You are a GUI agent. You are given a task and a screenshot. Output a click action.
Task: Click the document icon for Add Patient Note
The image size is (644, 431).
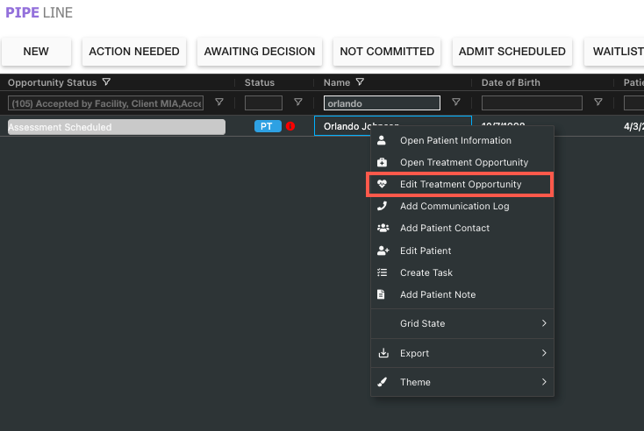[x=382, y=294]
